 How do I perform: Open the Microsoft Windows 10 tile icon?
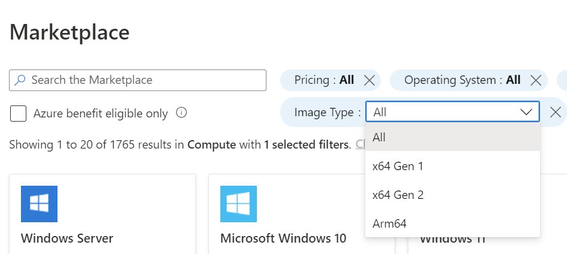point(238,204)
